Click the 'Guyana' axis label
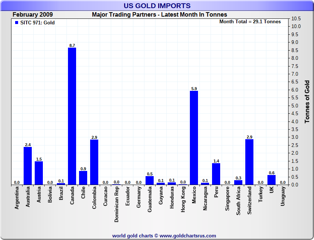The width and height of the screenshot is (314, 240). (161, 195)
